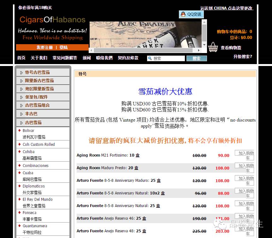
Task: Open the 聯絡我們 contact page
Action: [104, 58]
